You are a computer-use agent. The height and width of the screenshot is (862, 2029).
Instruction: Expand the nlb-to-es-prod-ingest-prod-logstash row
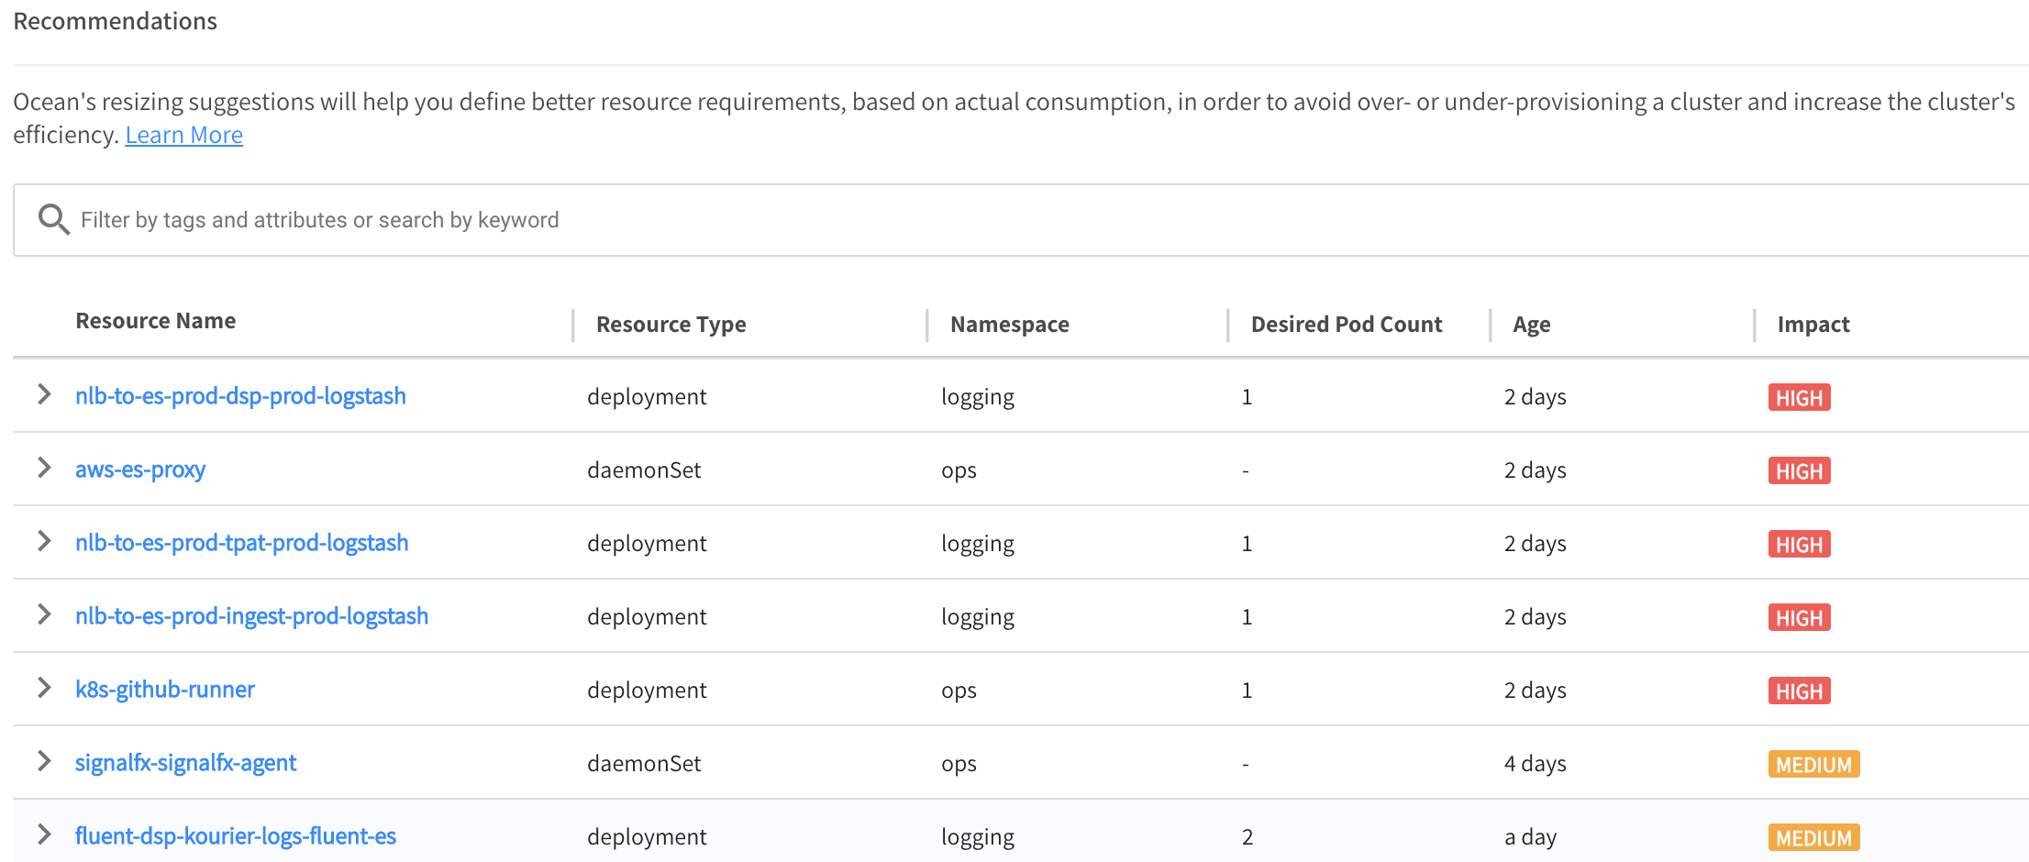pos(43,614)
